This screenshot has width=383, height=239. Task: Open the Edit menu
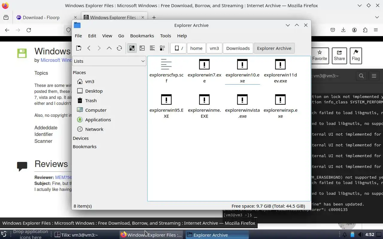point(92,36)
